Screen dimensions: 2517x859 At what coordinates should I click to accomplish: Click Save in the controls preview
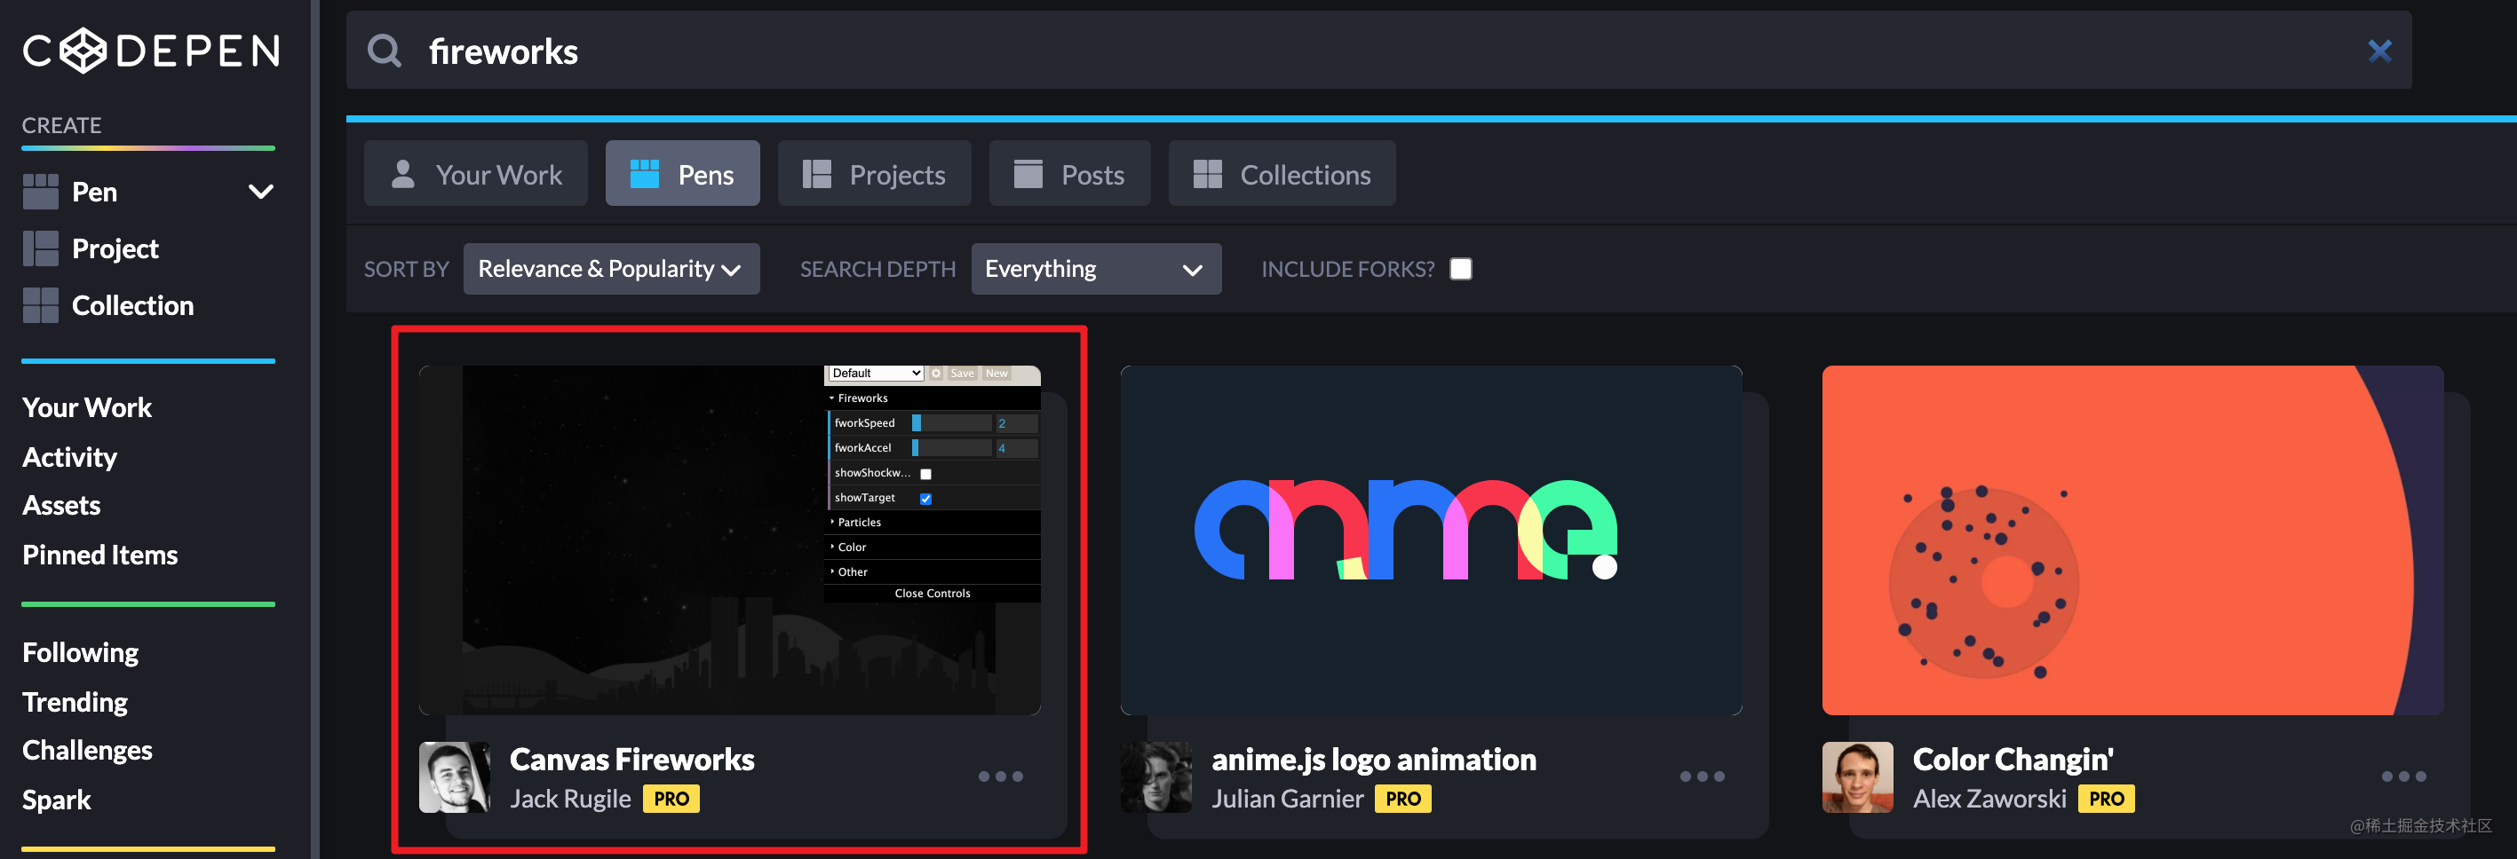pyautogui.click(x=963, y=373)
